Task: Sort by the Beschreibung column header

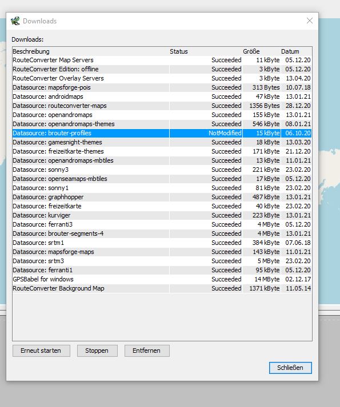Action: [x=91, y=51]
